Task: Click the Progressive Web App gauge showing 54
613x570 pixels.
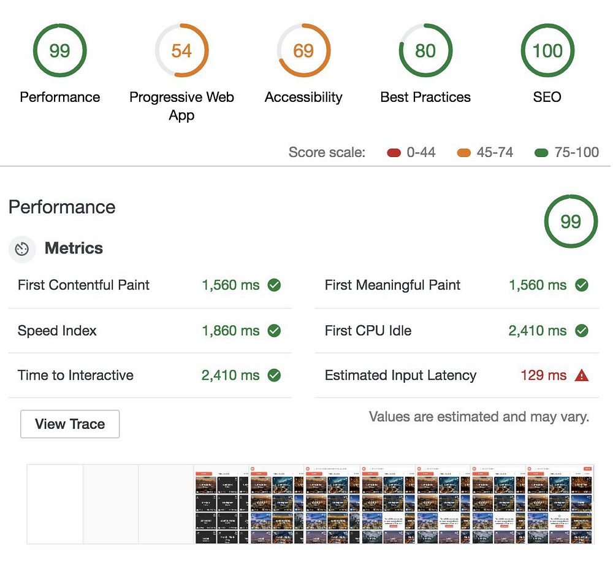Action: [x=182, y=50]
